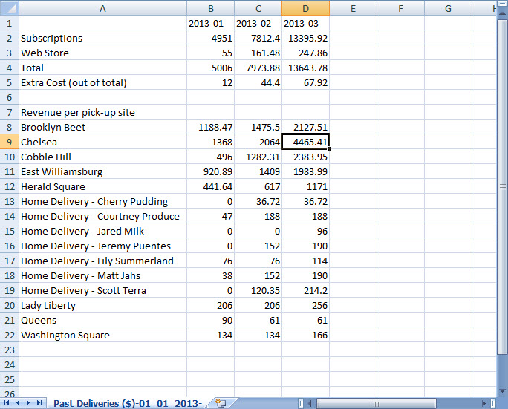Viewport: 508px width, 409px height.
Task: Select column F header
Action: click(x=400, y=8)
